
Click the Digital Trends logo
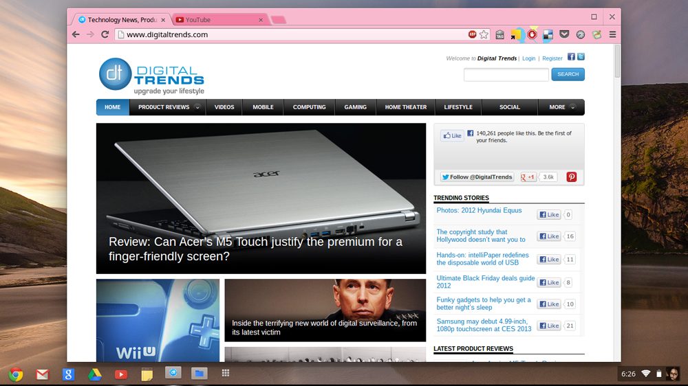[x=151, y=76]
